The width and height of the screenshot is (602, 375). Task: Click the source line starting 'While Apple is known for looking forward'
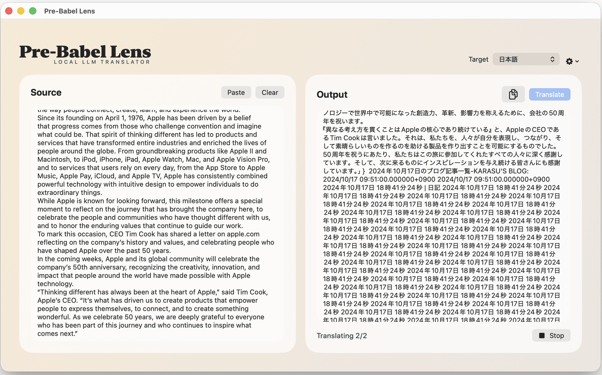pyautogui.click(x=150, y=201)
